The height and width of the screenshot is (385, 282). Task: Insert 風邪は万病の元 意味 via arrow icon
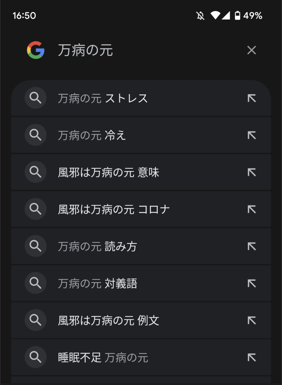pos(251,172)
